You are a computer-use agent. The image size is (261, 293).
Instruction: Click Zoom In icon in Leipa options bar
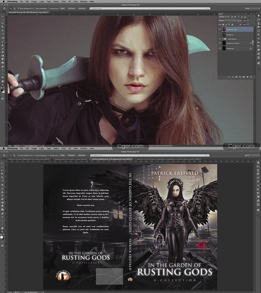[x=11, y=8]
